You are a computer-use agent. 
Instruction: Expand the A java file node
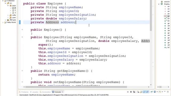(x=10, y=8)
